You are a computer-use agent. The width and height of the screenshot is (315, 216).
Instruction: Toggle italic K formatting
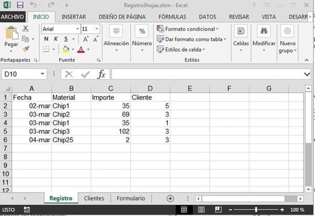pyautogui.click(x=56, y=39)
